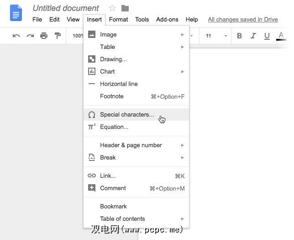This screenshot has height=240, width=294.
Task: Select Comment menu entry
Action: click(136, 188)
